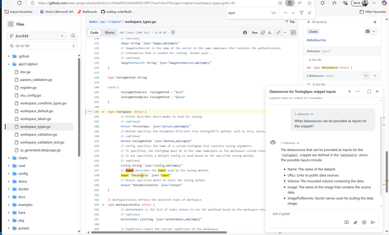Switch to the Blame tab

coord(110,32)
